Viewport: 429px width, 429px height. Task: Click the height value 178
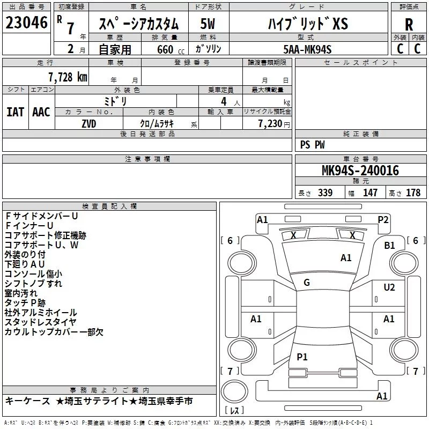tap(413, 193)
